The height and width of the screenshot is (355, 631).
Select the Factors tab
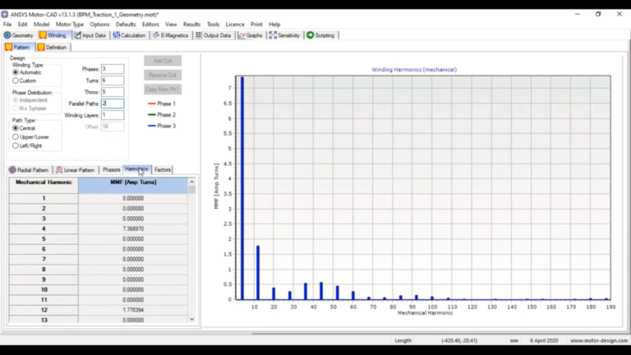point(163,170)
